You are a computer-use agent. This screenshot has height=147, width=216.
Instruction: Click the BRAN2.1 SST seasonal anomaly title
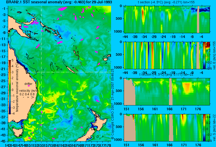coord(59,2)
